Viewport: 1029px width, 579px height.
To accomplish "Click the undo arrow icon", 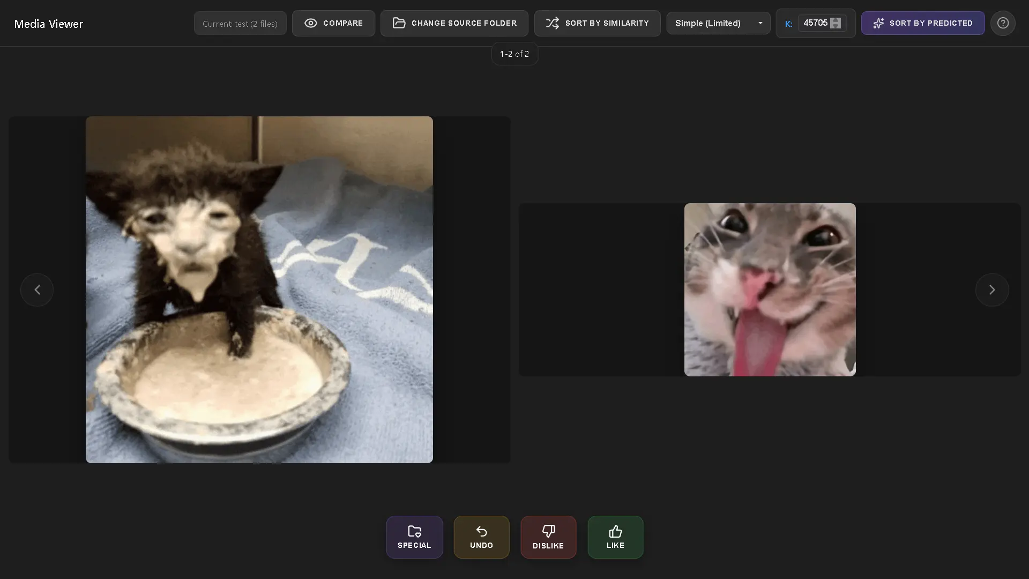I will point(481,531).
